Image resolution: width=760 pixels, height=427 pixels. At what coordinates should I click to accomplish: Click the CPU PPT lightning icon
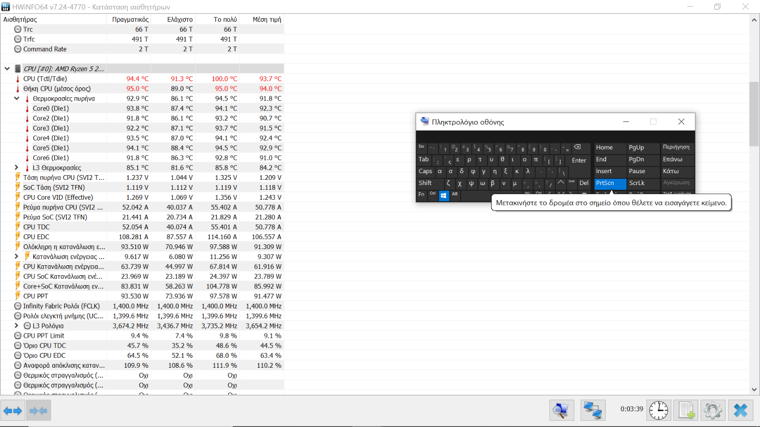pyautogui.click(x=18, y=296)
